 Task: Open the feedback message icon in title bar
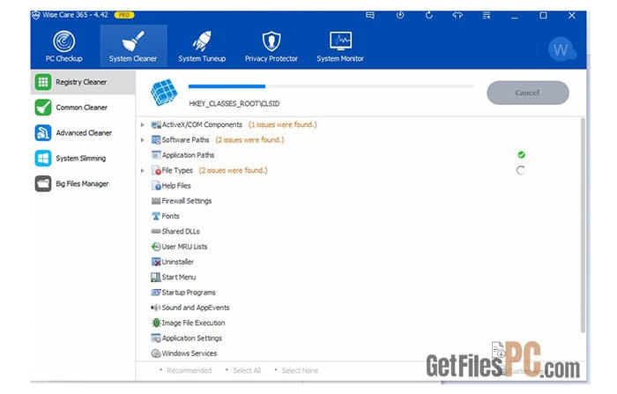pyautogui.click(x=370, y=15)
